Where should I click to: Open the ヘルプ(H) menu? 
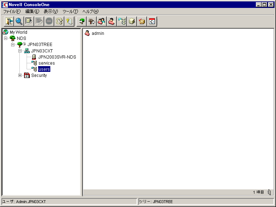pos(91,11)
